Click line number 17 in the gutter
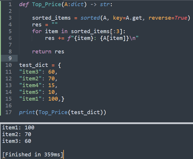Viewport: 193px width, 159px height. 9,112
